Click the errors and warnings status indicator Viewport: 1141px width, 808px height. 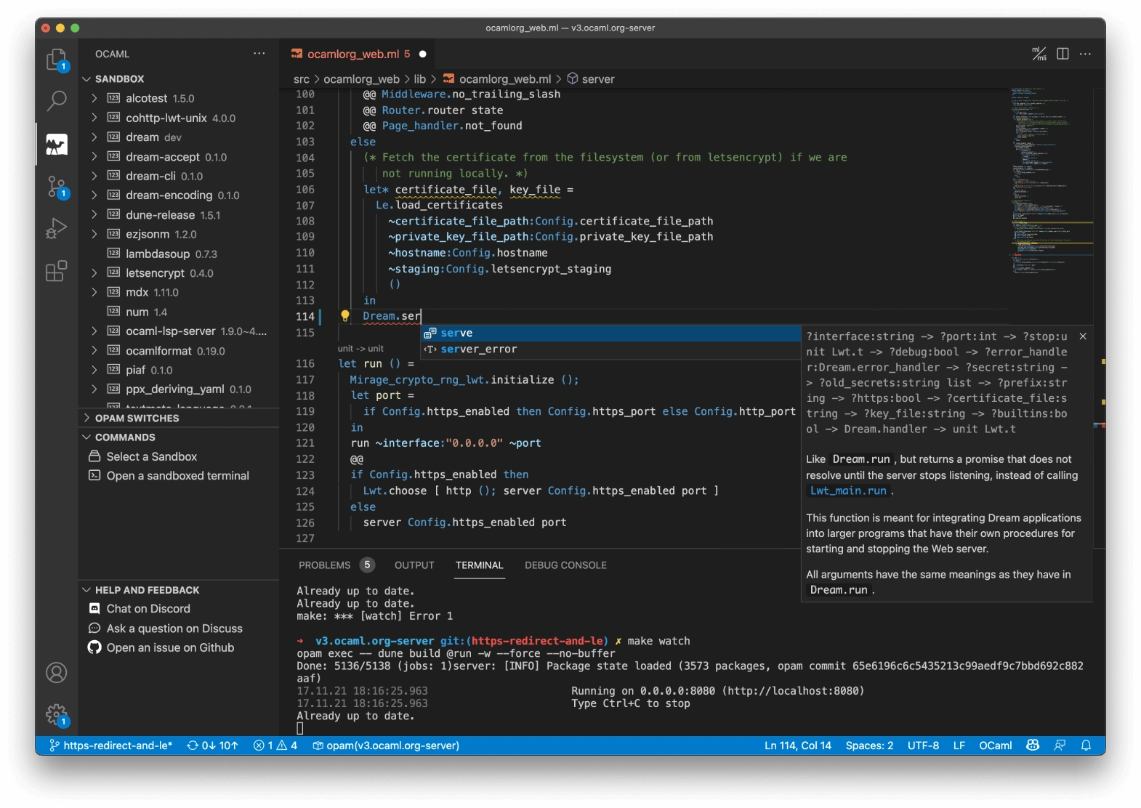click(x=275, y=746)
